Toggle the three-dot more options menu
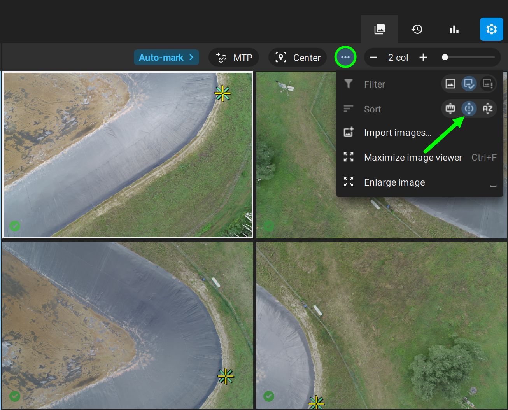This screenshot has height=410, width=508. (345, 57)
